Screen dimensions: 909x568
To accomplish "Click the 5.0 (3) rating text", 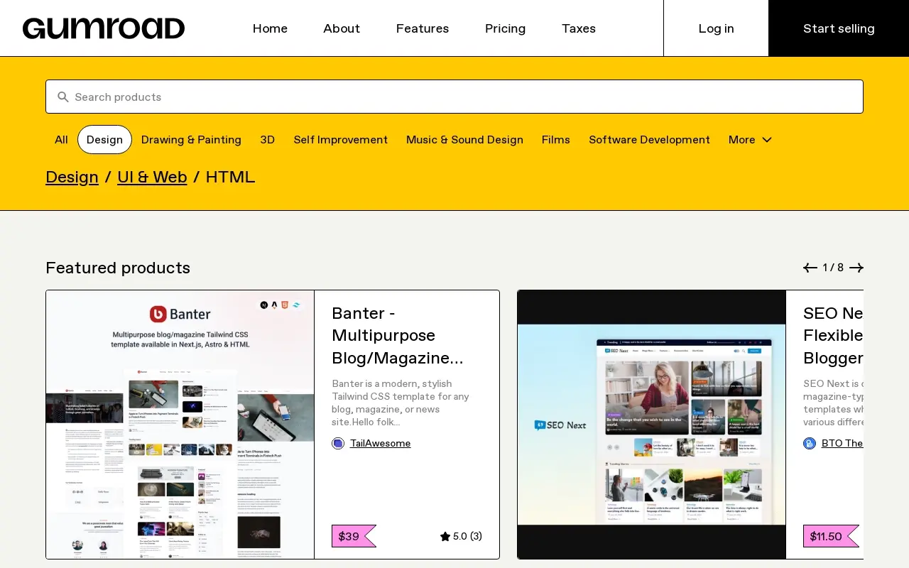I will (x=467, y=536).
